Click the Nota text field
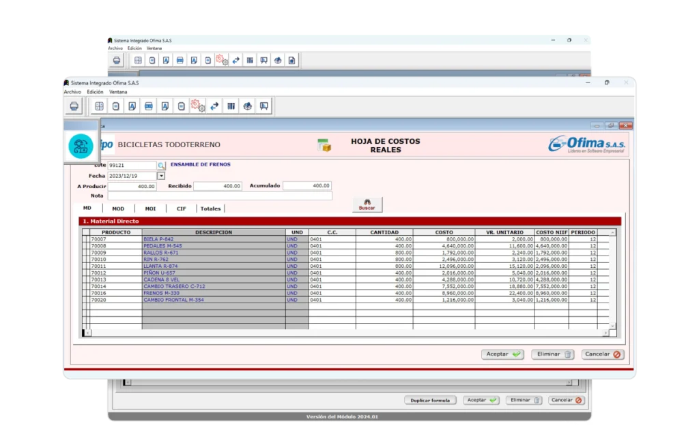The height and width of the screenshot is (447, 699). point(220,196)
